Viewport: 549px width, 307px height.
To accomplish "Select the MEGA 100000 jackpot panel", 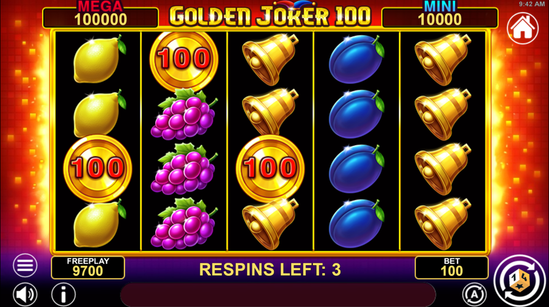I will click(100, 15).
